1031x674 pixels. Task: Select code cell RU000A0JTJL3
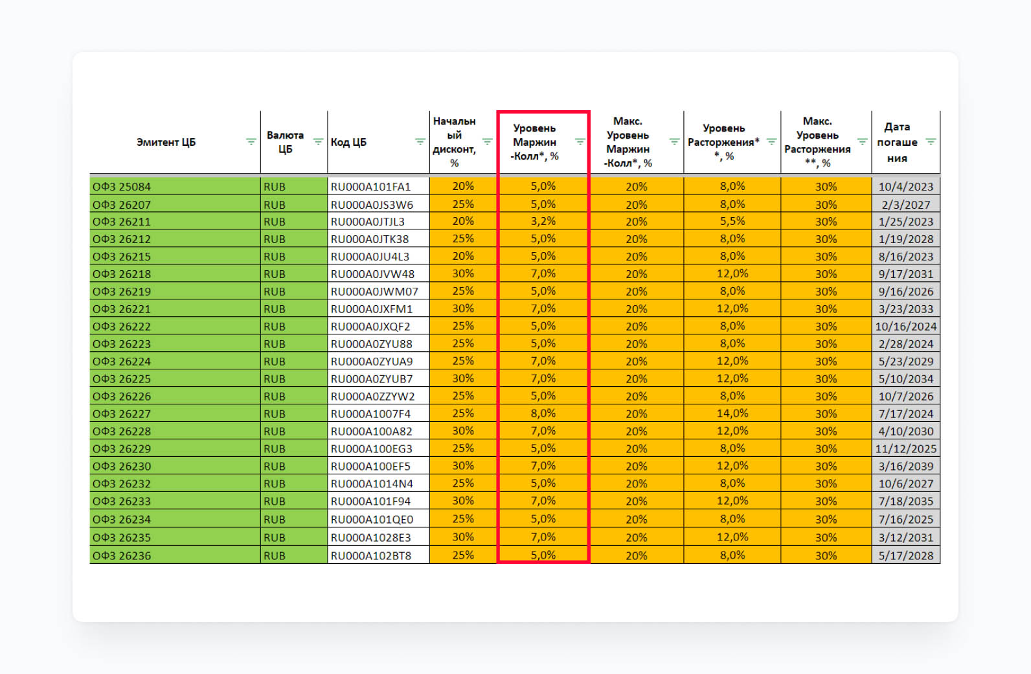pyautogui.click(x=378, y=222)
